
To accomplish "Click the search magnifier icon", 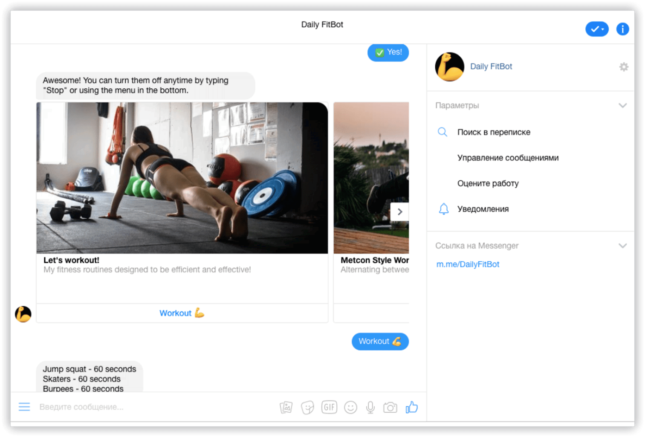I will pos(443,132).
